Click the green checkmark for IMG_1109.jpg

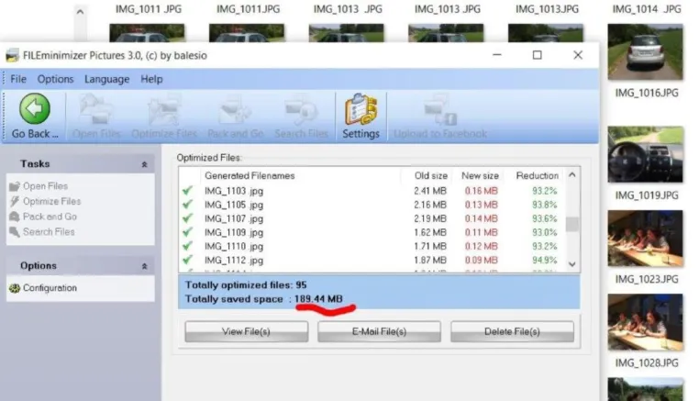(x=188, y=232)
